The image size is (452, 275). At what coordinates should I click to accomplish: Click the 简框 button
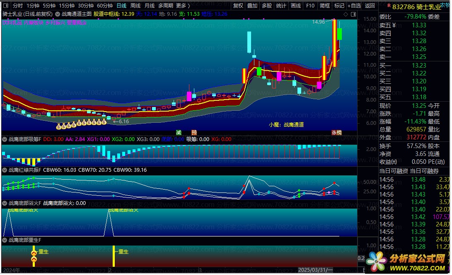pyautogui.click(x=324, y=5)
